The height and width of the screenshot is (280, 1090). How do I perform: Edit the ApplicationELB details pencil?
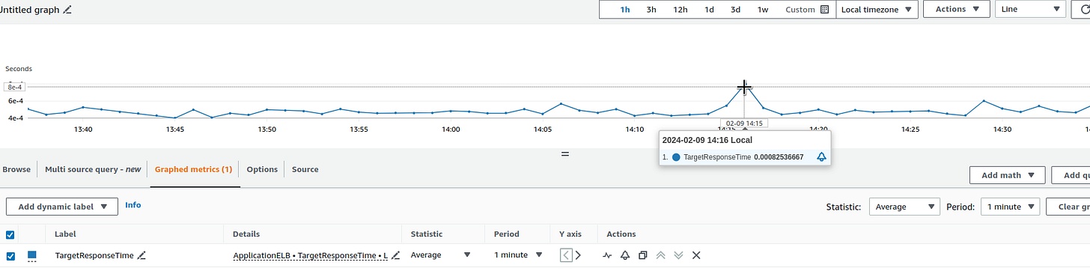395,255
